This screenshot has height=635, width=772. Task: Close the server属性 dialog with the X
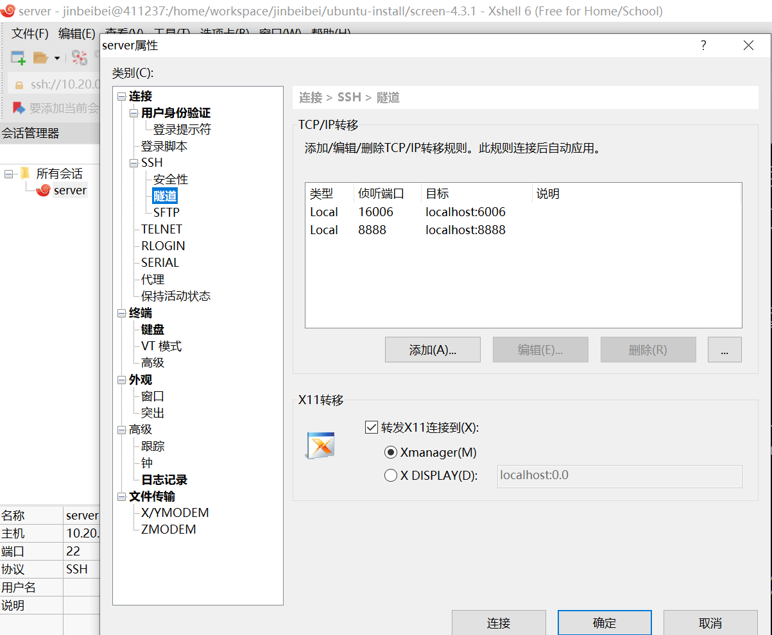tap(748, 45)
